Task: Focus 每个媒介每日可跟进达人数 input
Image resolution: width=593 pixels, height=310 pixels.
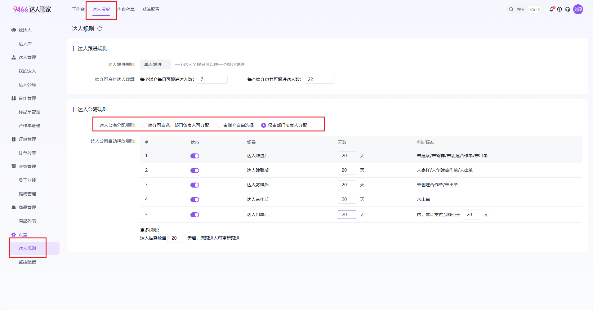Action: tap(212, 79)
